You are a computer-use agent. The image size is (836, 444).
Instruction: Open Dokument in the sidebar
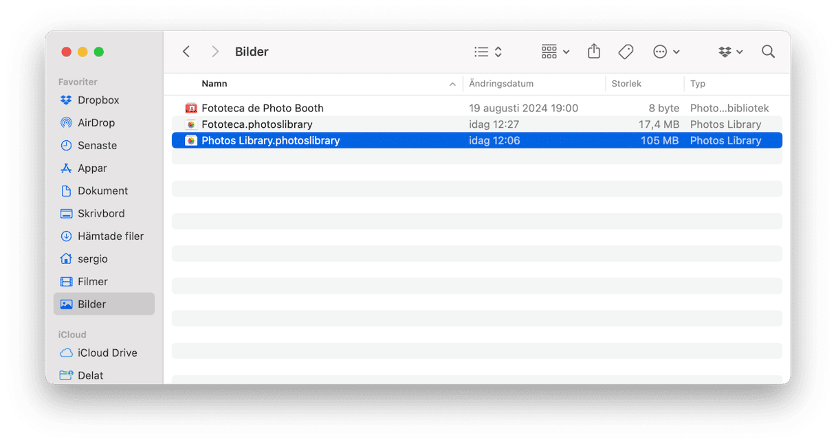(x=104, y=191)
